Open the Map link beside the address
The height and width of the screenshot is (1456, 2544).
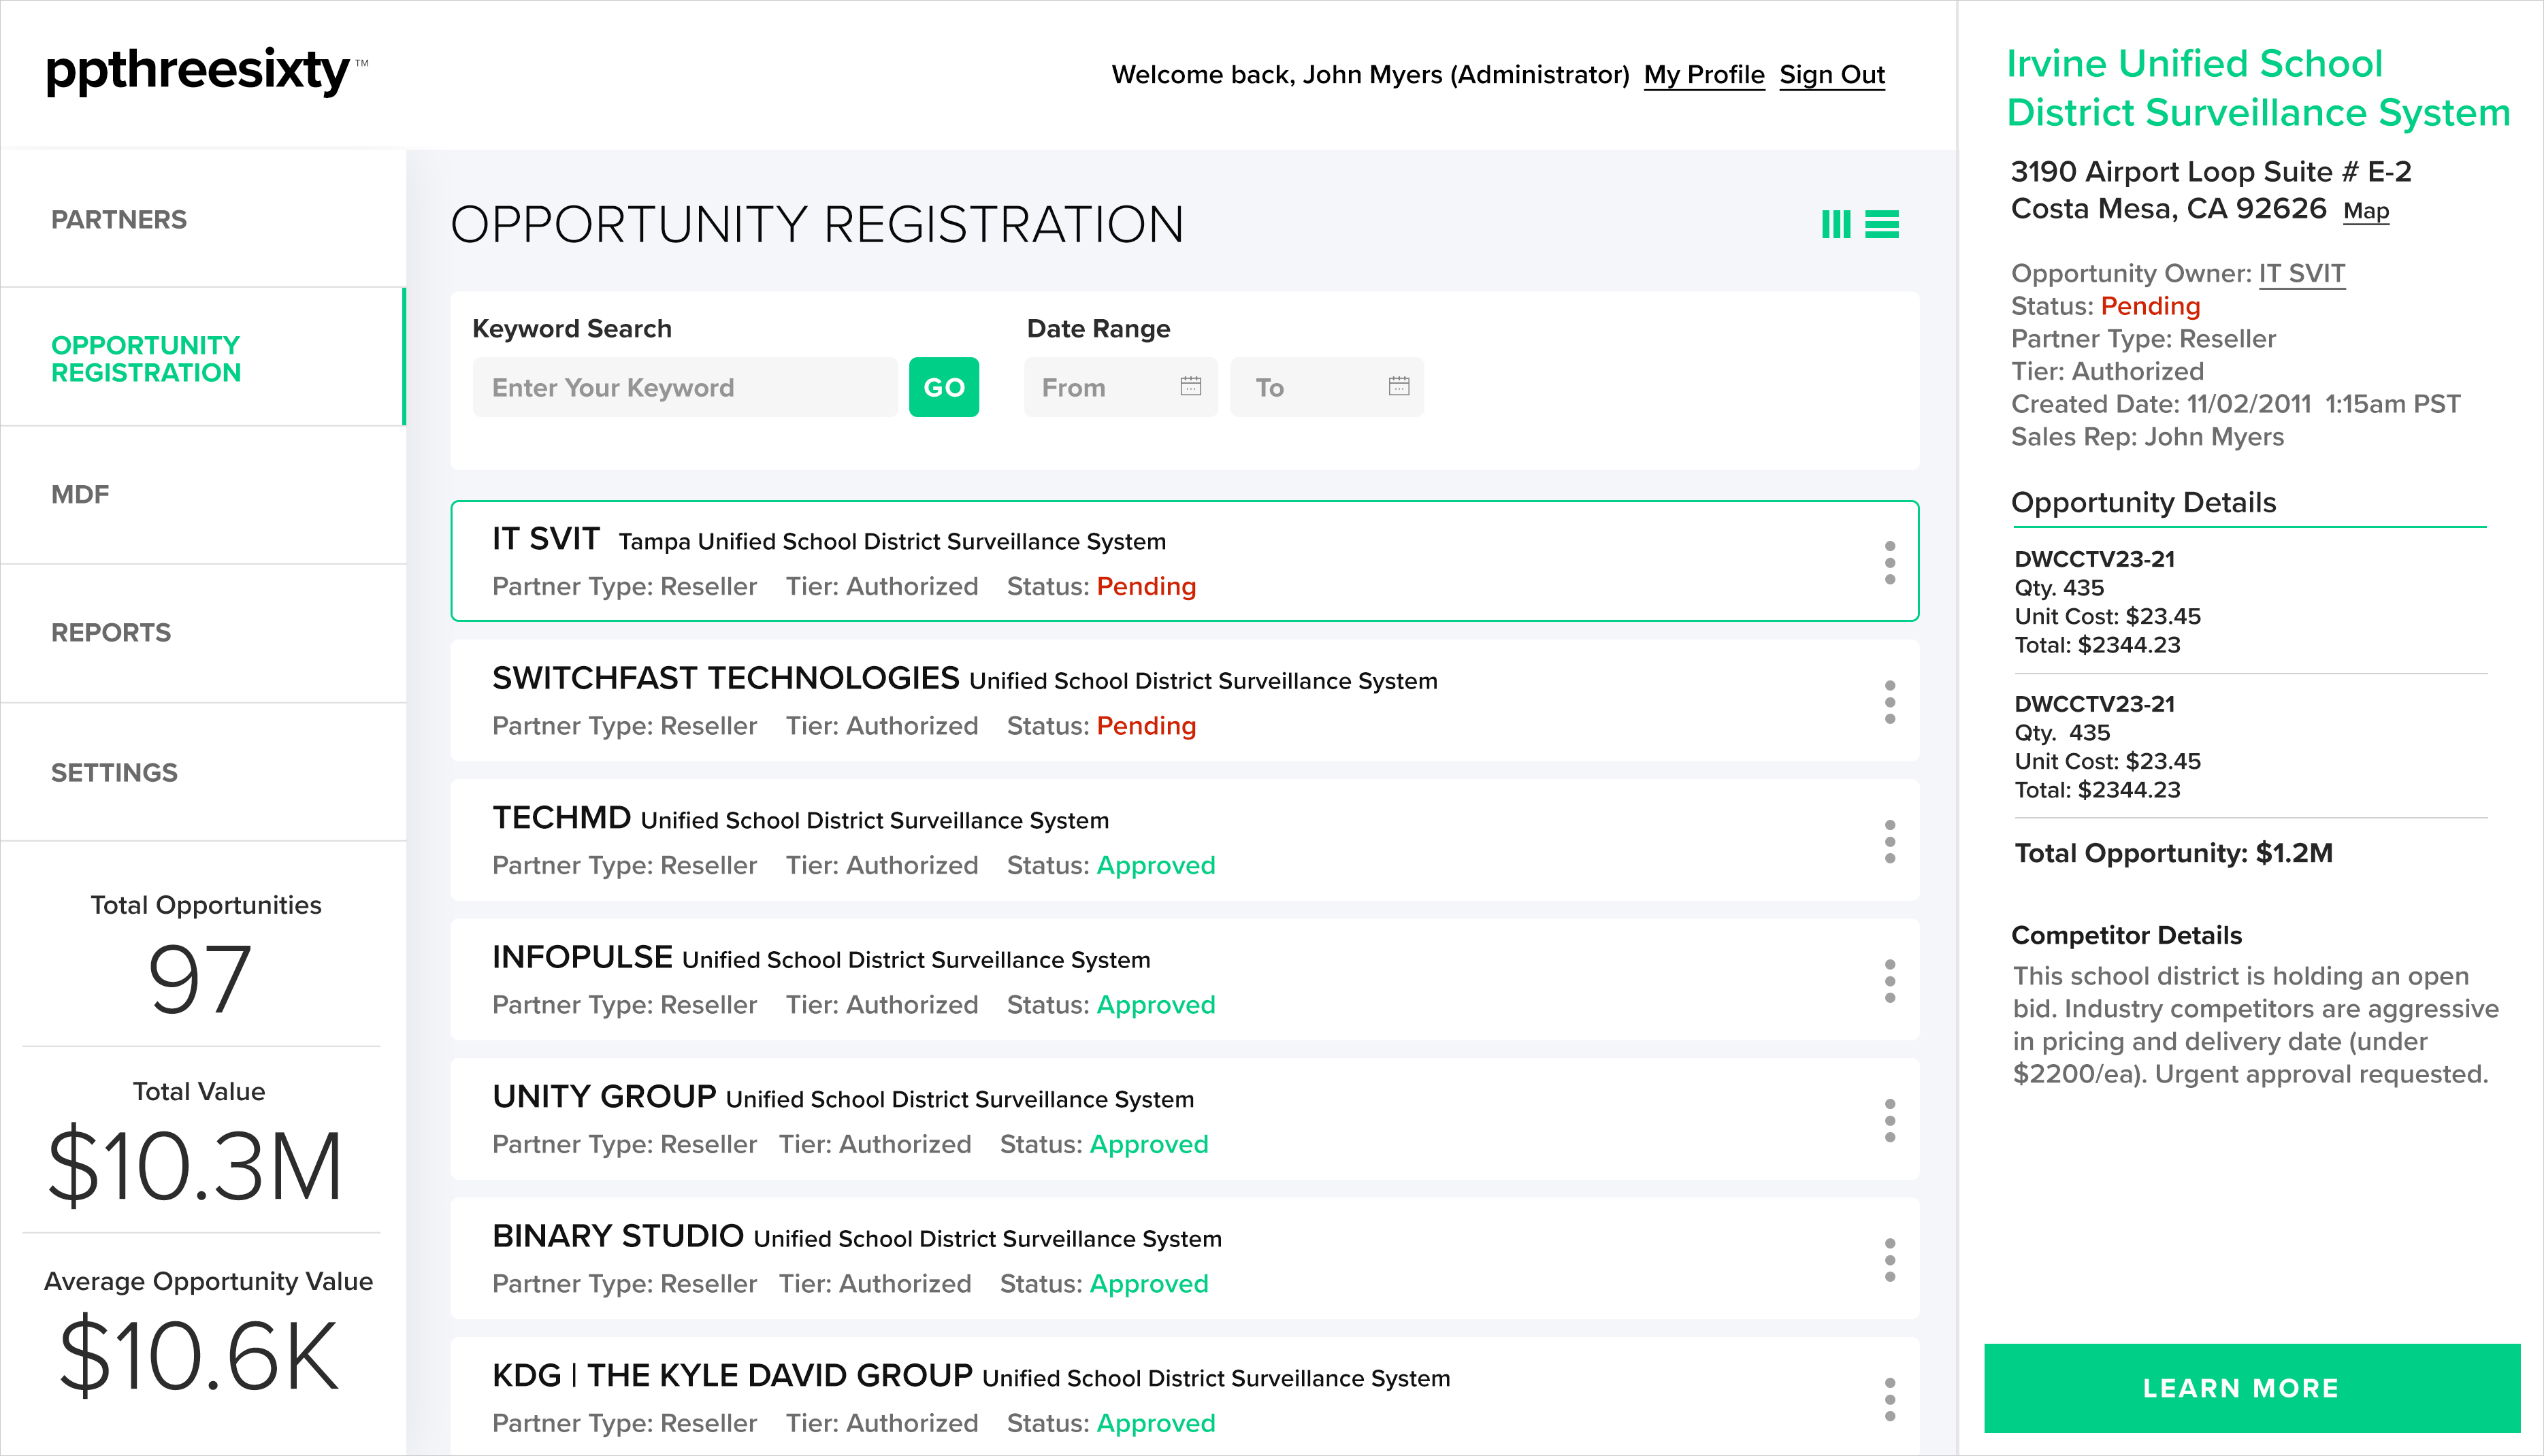click(2366, 211)
